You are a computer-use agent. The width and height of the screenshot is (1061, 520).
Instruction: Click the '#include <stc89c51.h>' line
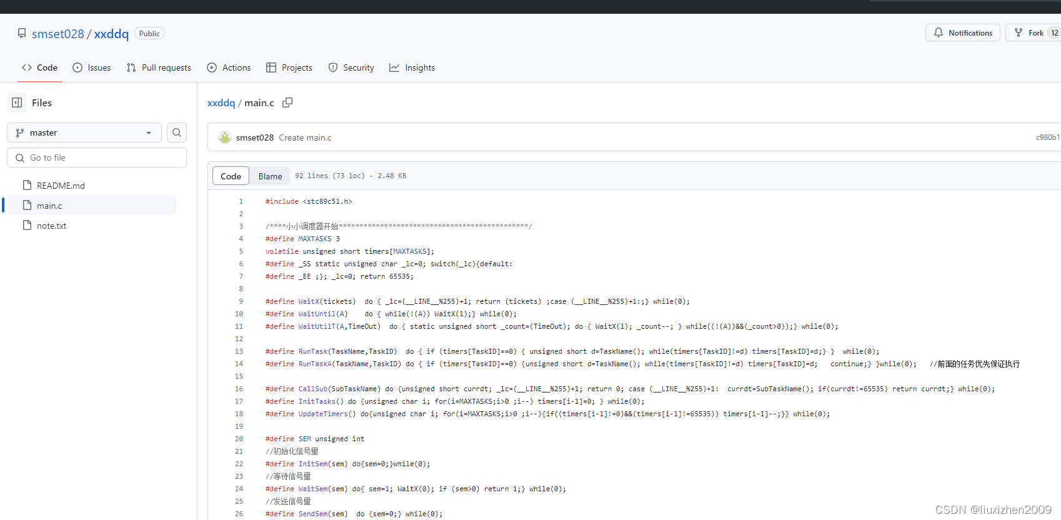(309, 201)
